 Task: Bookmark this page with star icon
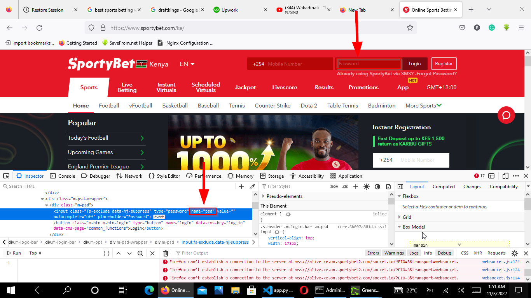coord(410,28)
